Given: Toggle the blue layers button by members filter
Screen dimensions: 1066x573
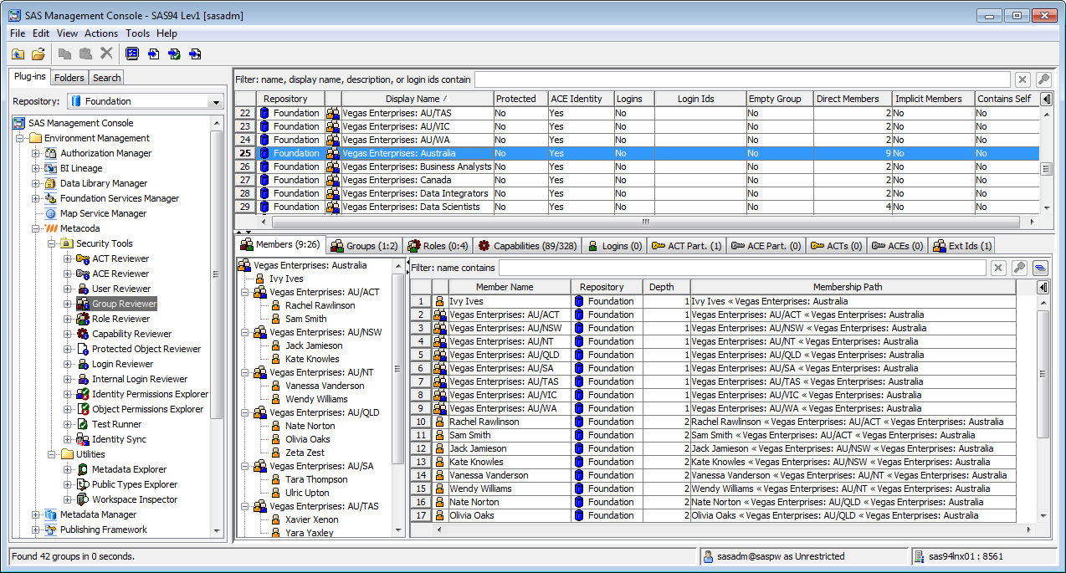Looking at the screenshot, I should [x=1039, y=268].
